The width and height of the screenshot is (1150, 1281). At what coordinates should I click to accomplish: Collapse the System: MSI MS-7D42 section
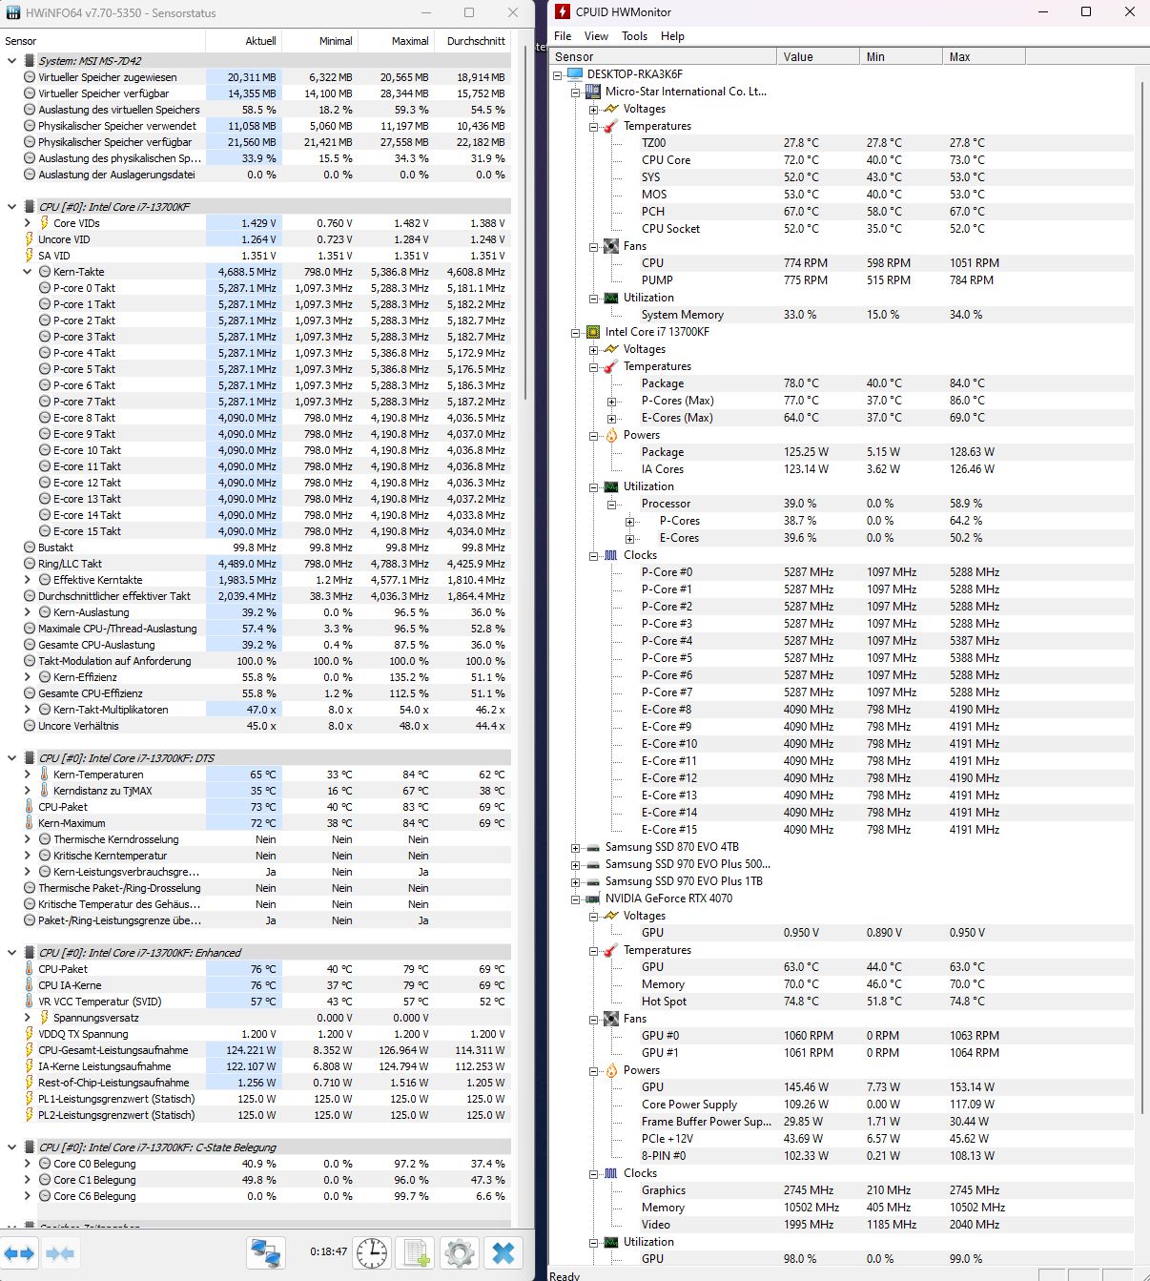(12, 60)
